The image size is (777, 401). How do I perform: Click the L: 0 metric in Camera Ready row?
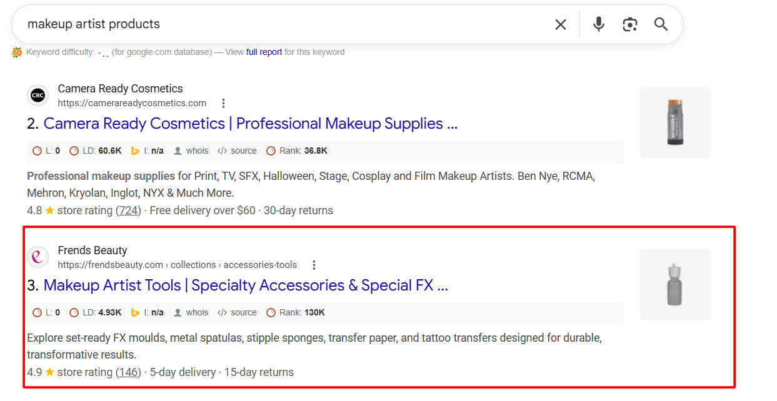click(46, 151)
